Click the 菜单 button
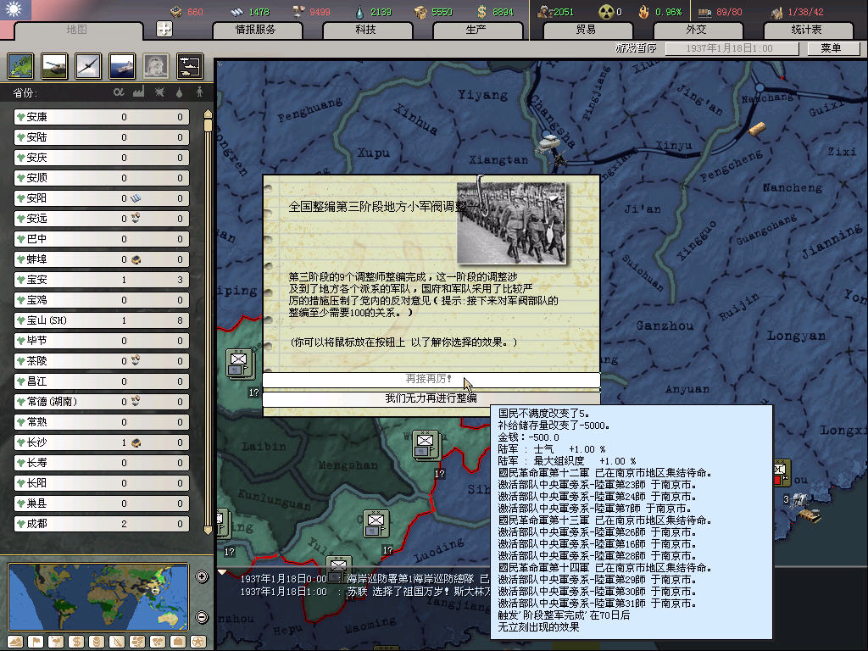The height and width of the screenshot is (651, 868). point(830,48)
